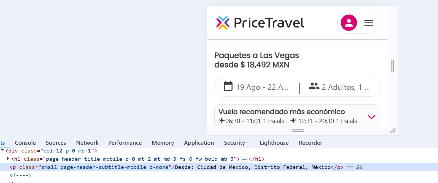Switch to the Console tab

(x=25, y=143)
